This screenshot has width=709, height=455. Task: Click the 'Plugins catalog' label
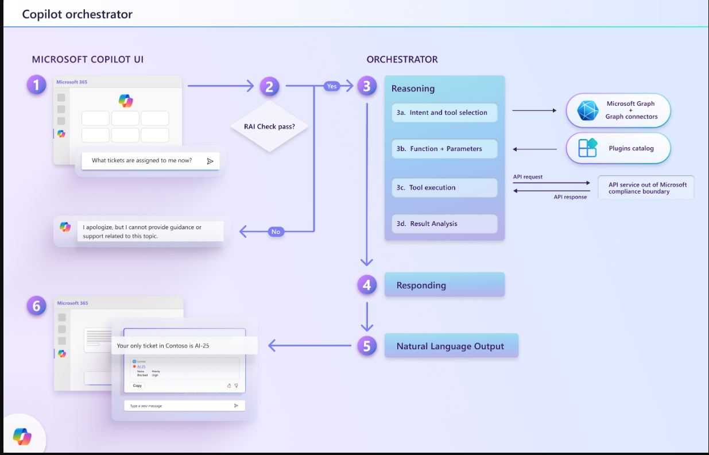(631, 148)
